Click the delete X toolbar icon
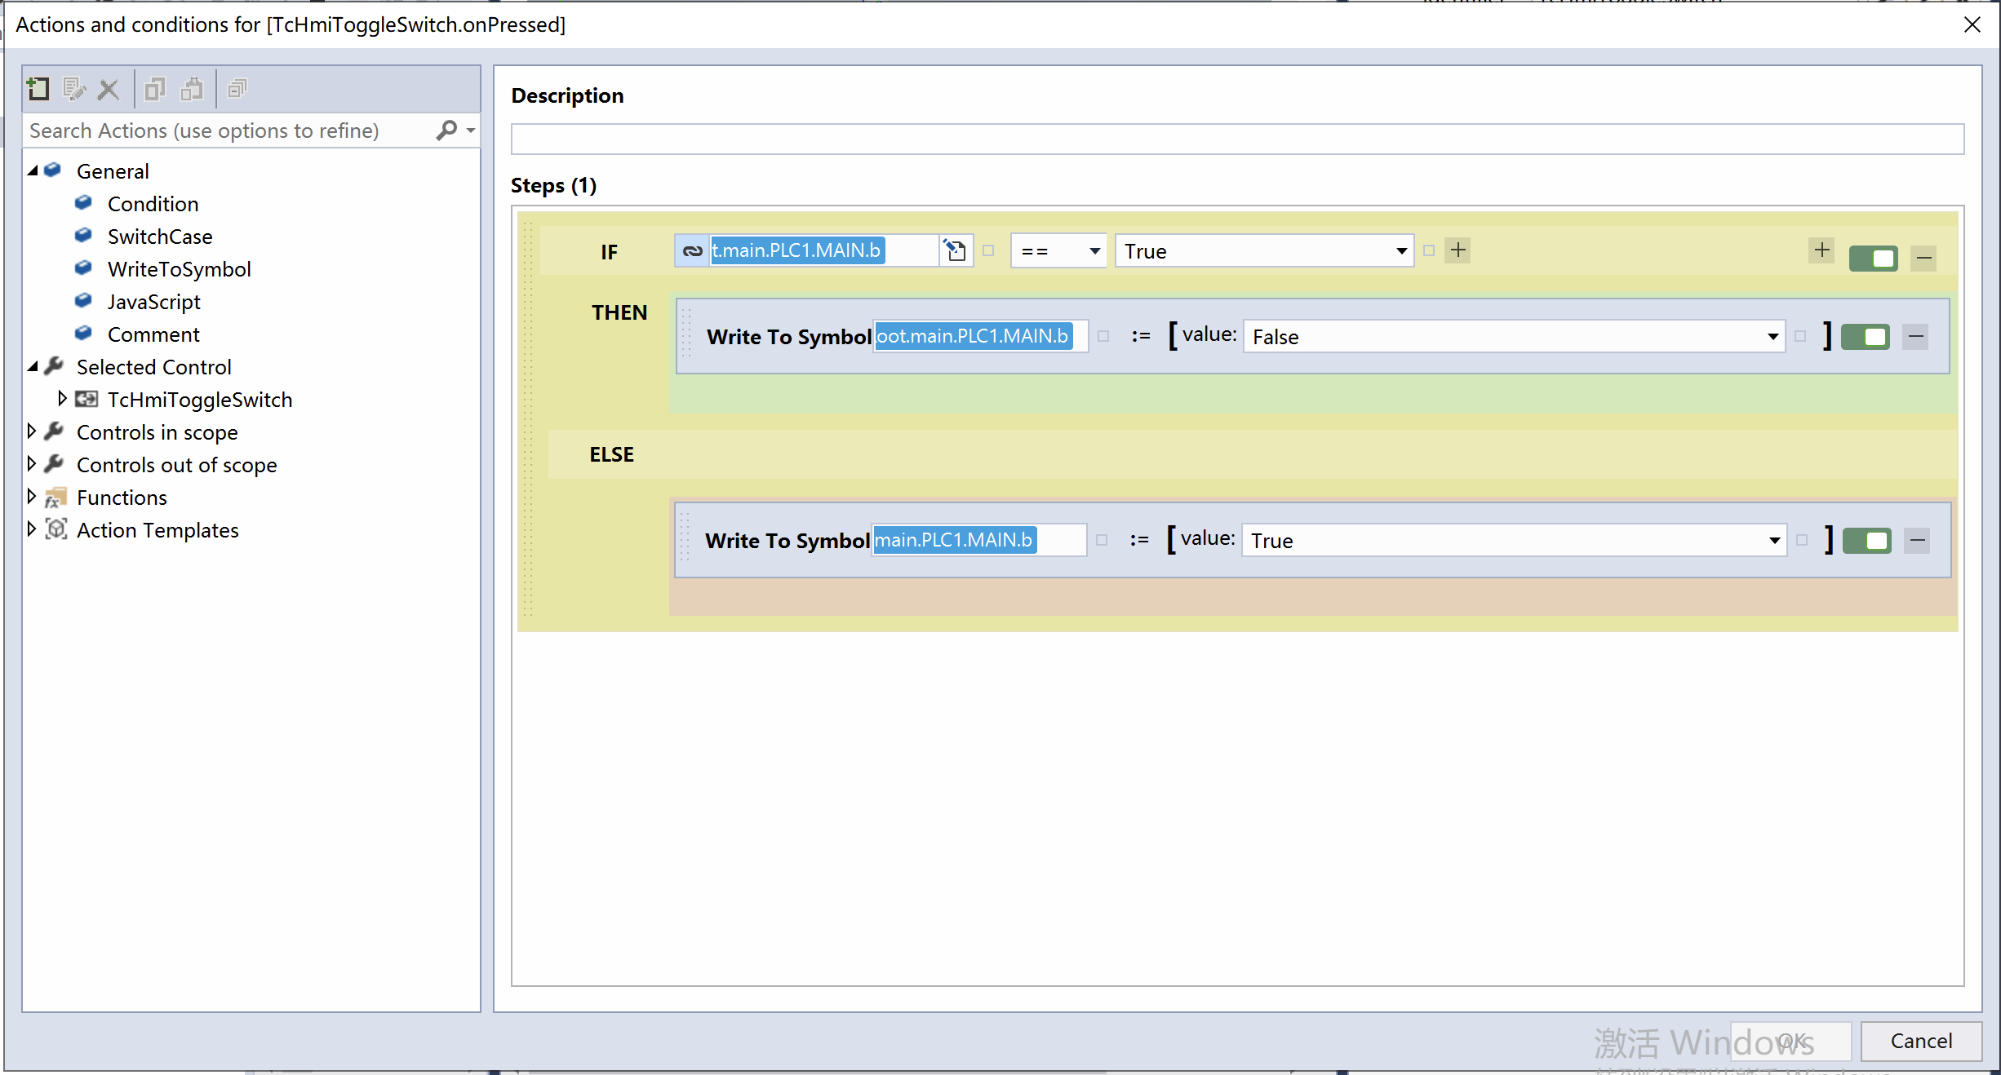This screenshot has height=1075, width=2001. tap(108, 88)
